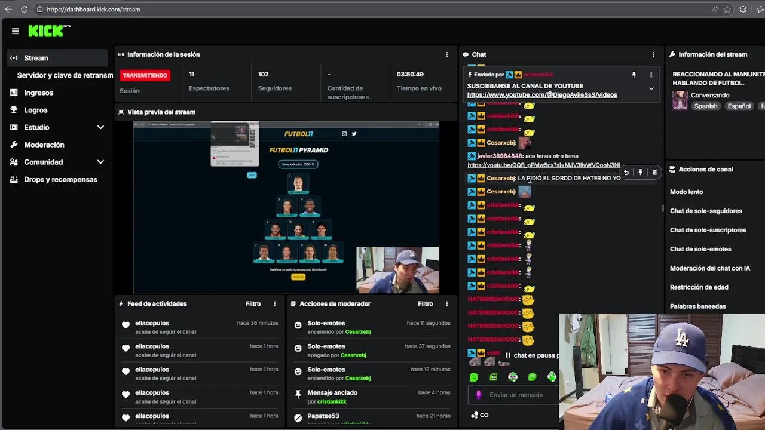This screenshot has height=430, width=765.
Task: Click cristiankikk under Mensaje anclado
Action: 332,402
